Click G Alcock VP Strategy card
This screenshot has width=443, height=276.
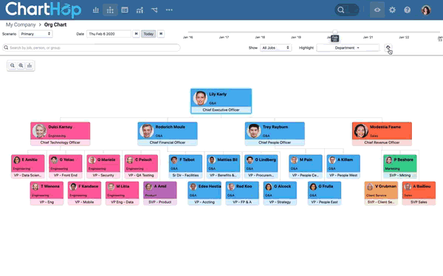[x=280, y=193]
